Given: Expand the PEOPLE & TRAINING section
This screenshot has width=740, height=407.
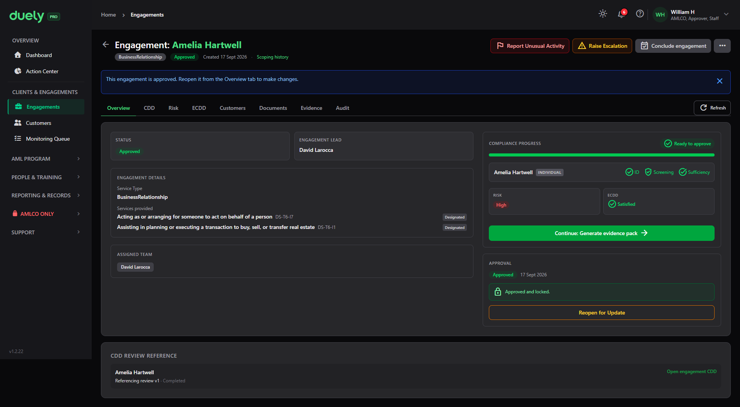Looking at the screenshot, I should click(46, 177).
